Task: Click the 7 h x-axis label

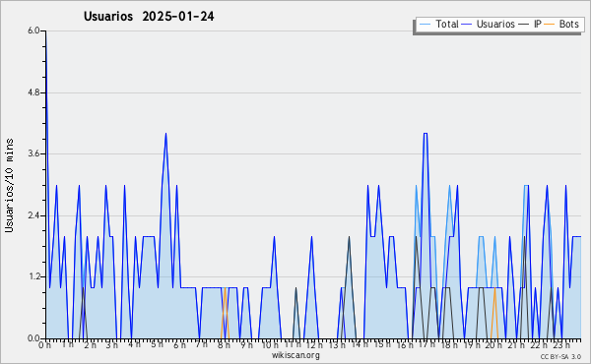Action: tap(202, 344)
